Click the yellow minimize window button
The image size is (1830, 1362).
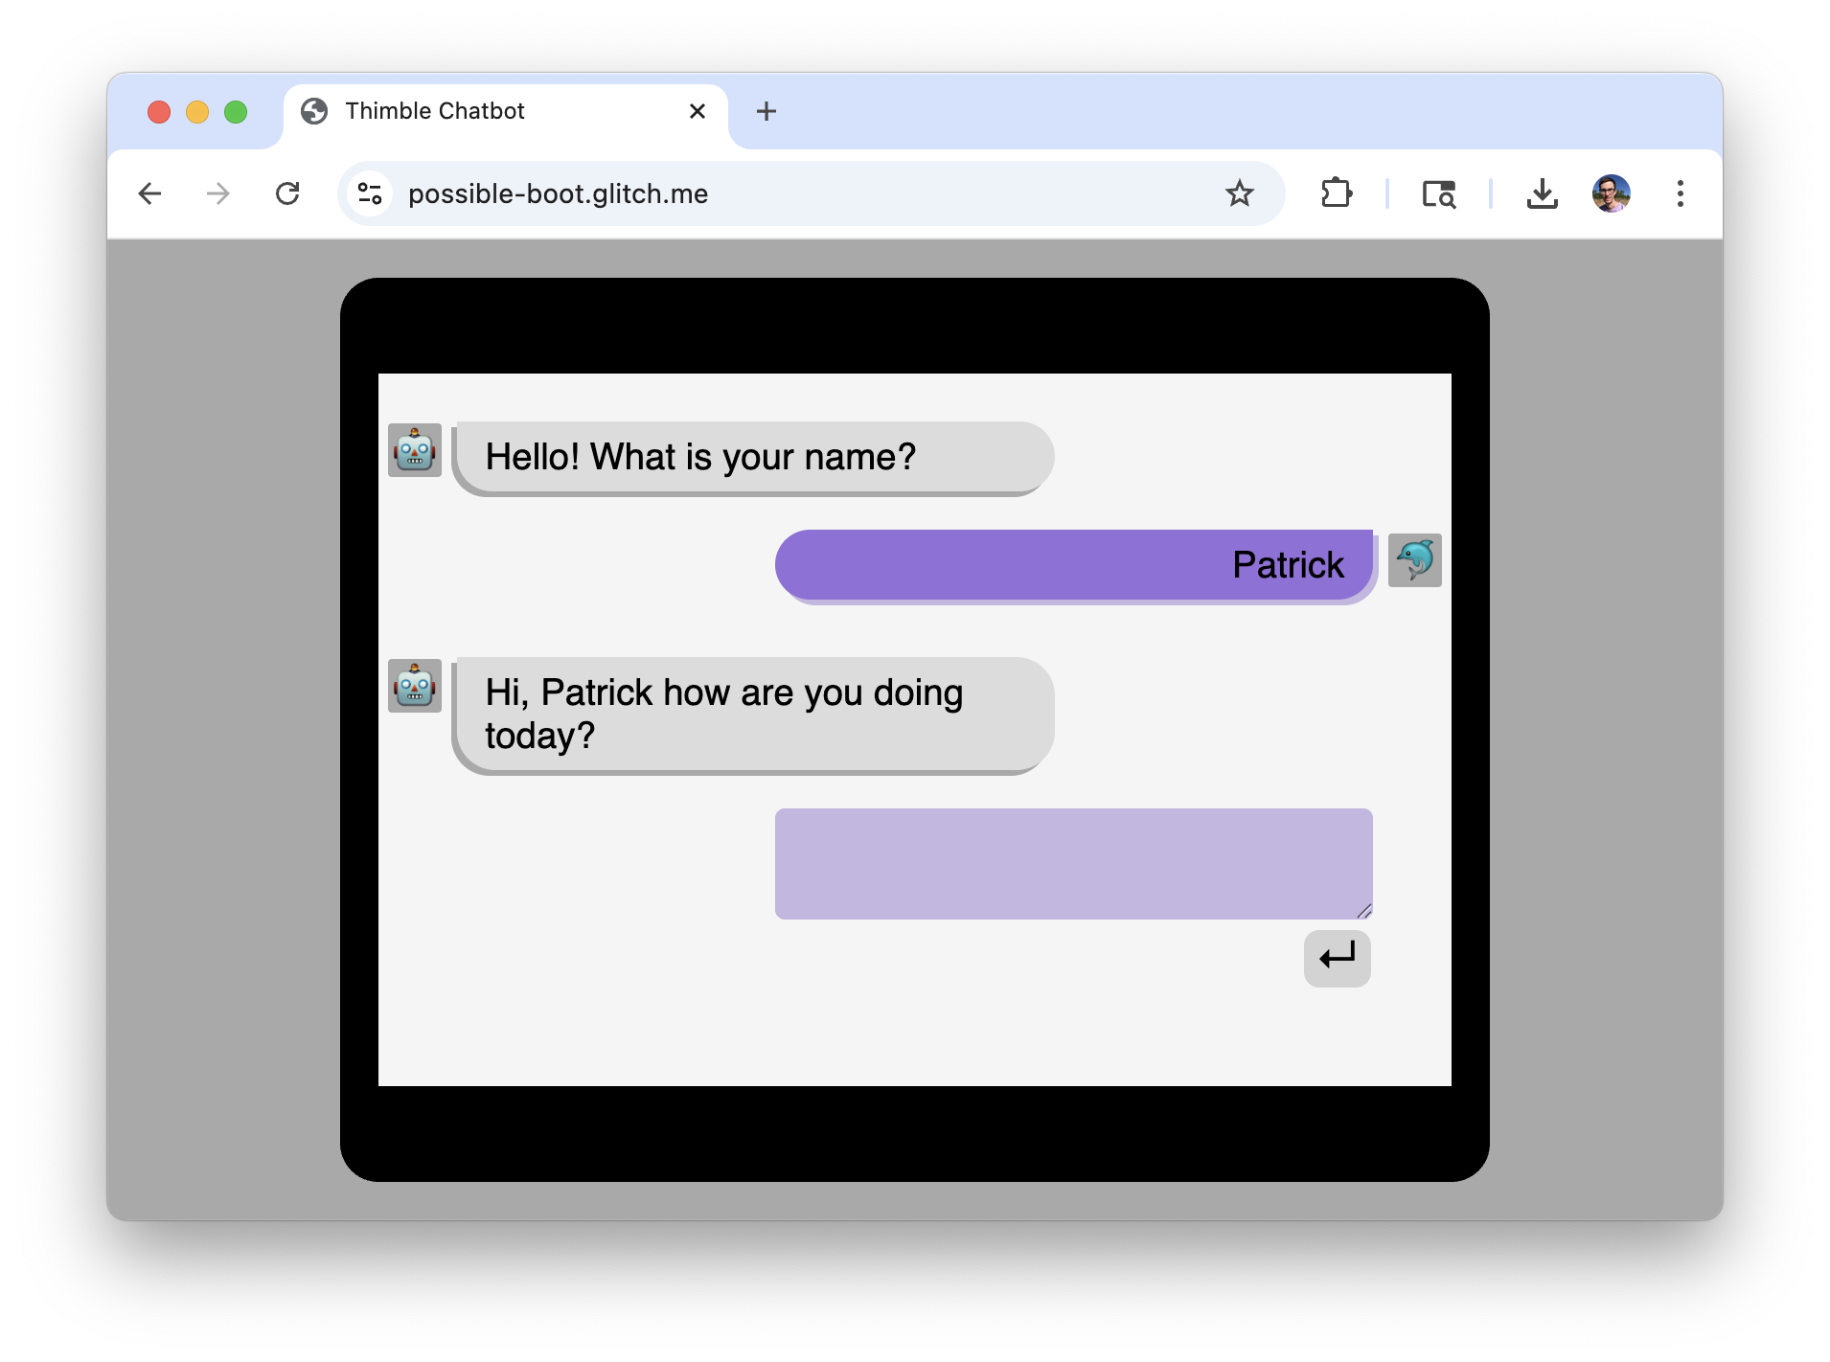coord(197,112)
